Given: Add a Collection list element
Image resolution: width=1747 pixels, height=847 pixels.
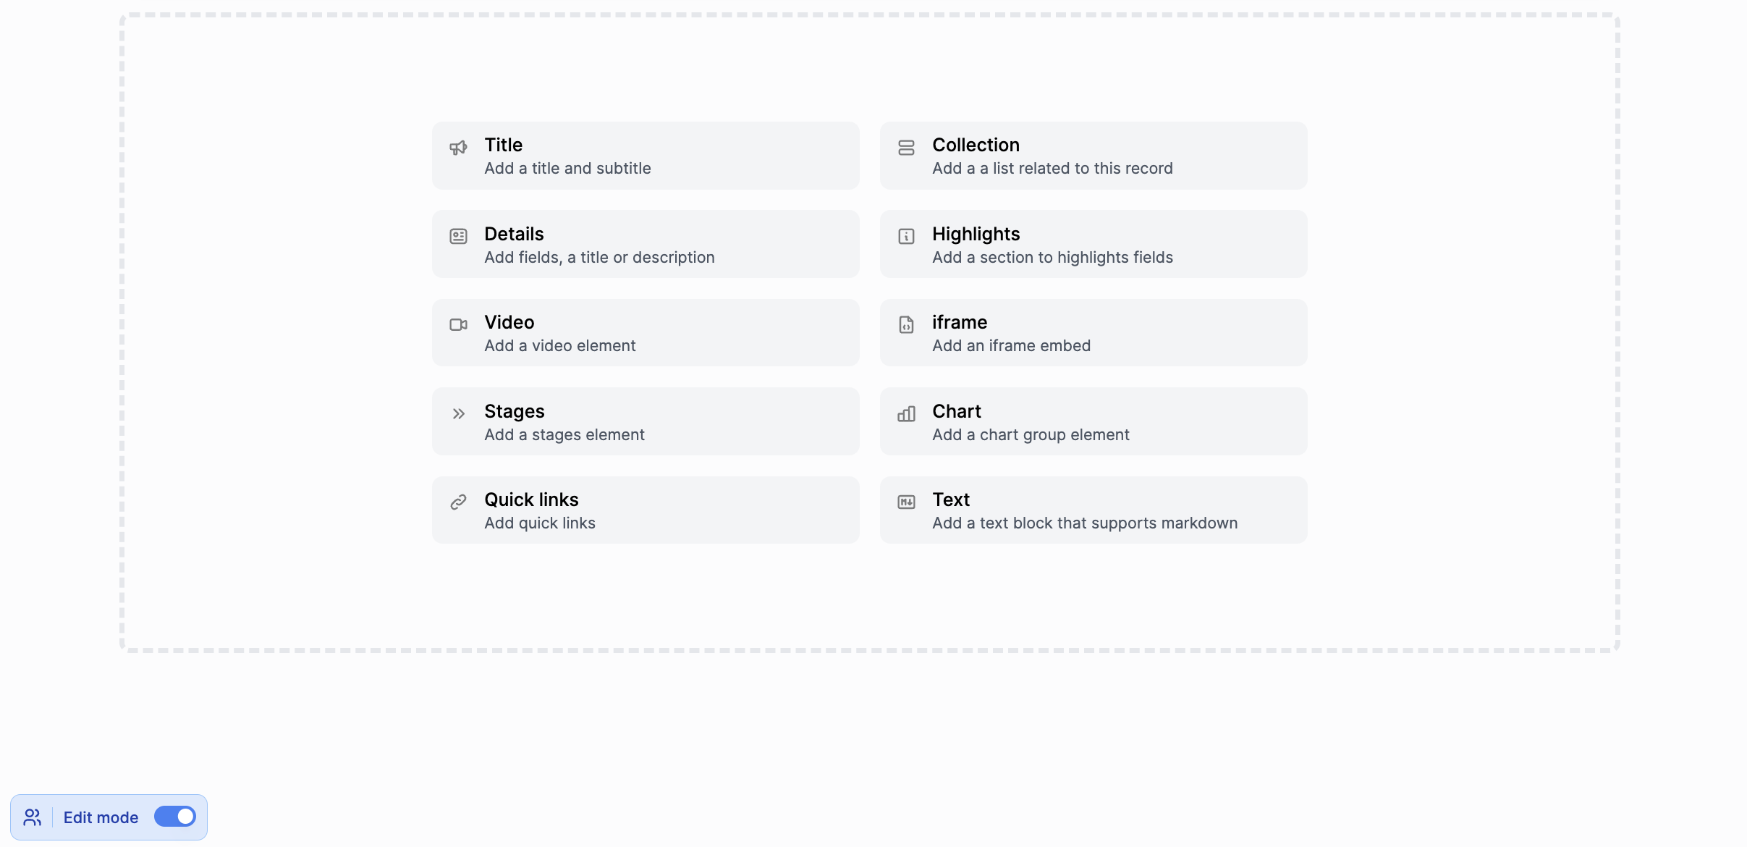Looking at the screenshot, I should coord(1093,156).
